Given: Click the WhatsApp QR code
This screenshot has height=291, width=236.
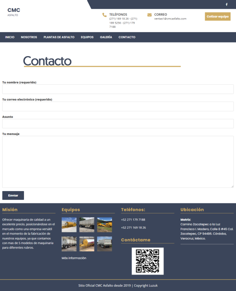Looking at the screenshot, I should pyautogui.click(x=147, y=261).
